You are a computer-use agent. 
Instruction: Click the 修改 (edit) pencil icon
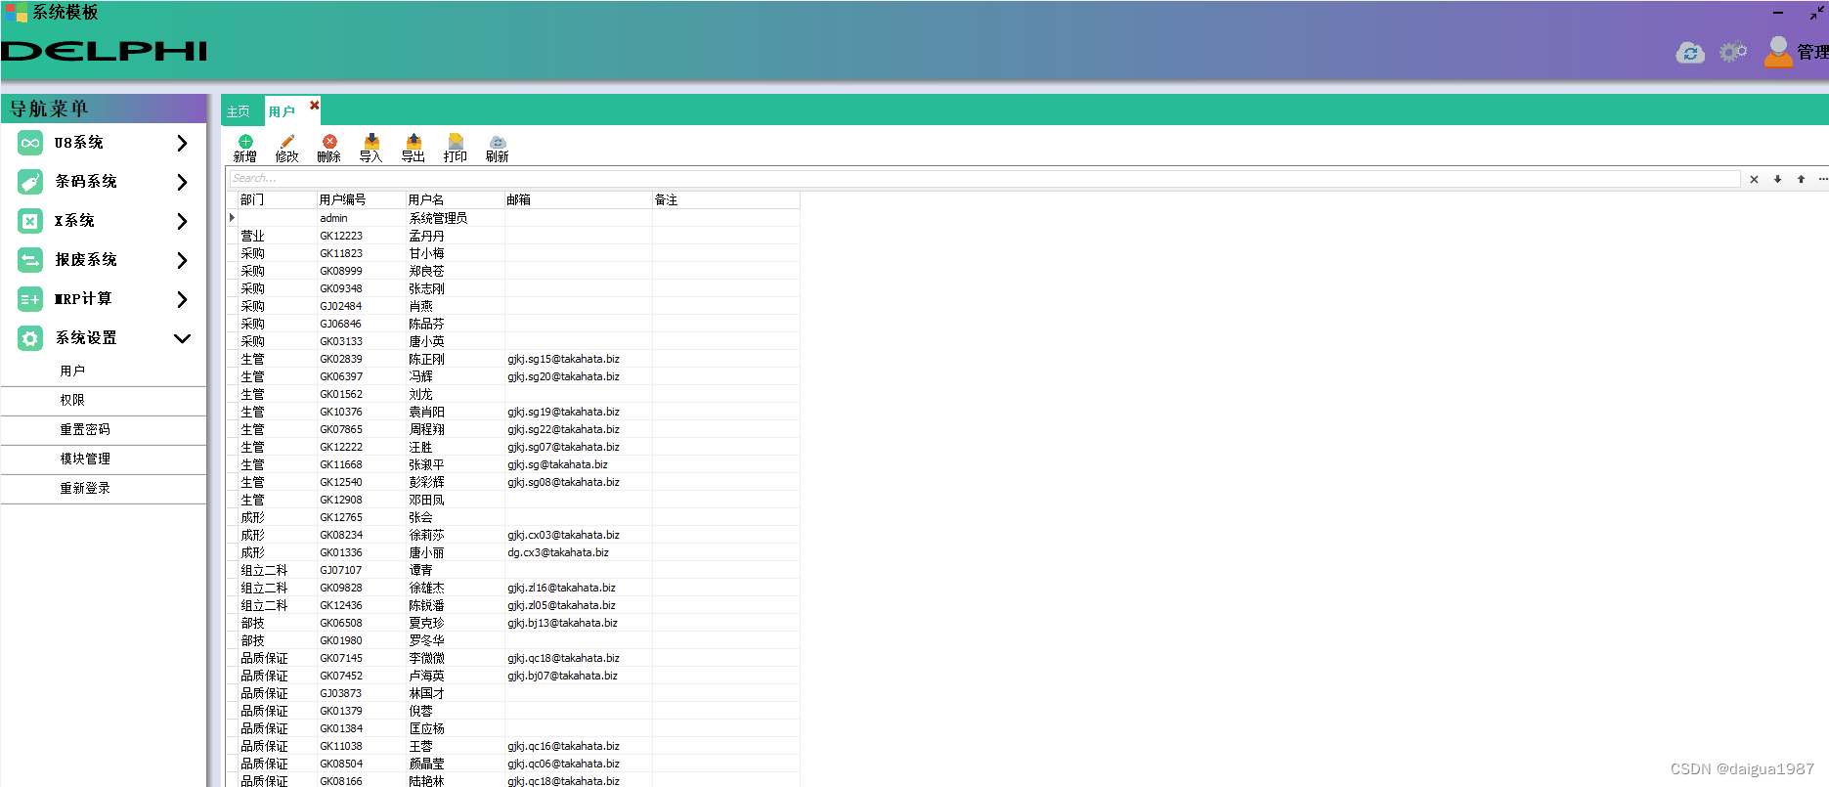287,142
